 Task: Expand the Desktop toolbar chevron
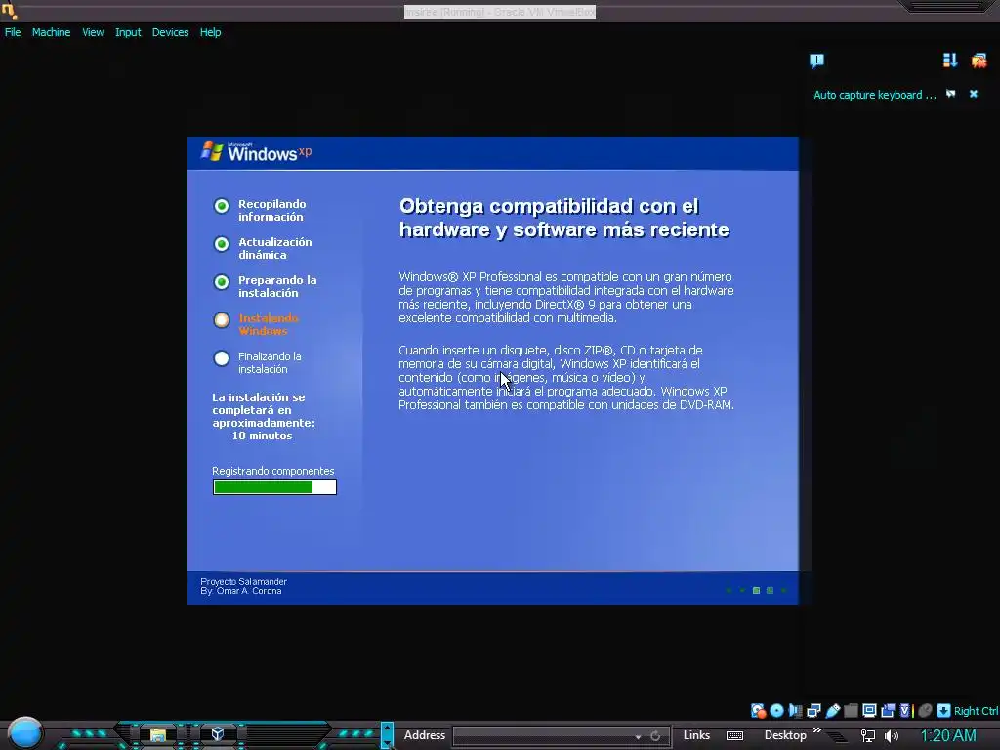(x=817, y=729)
